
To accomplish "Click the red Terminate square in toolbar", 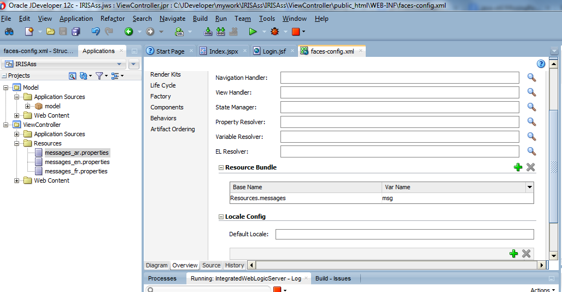I will pyautogui.click(x=295, y=32).
